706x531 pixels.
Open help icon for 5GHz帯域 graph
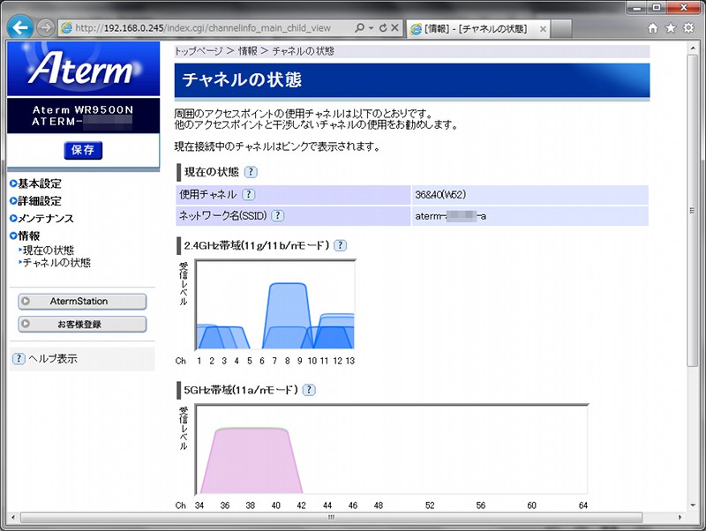[309, 390]
